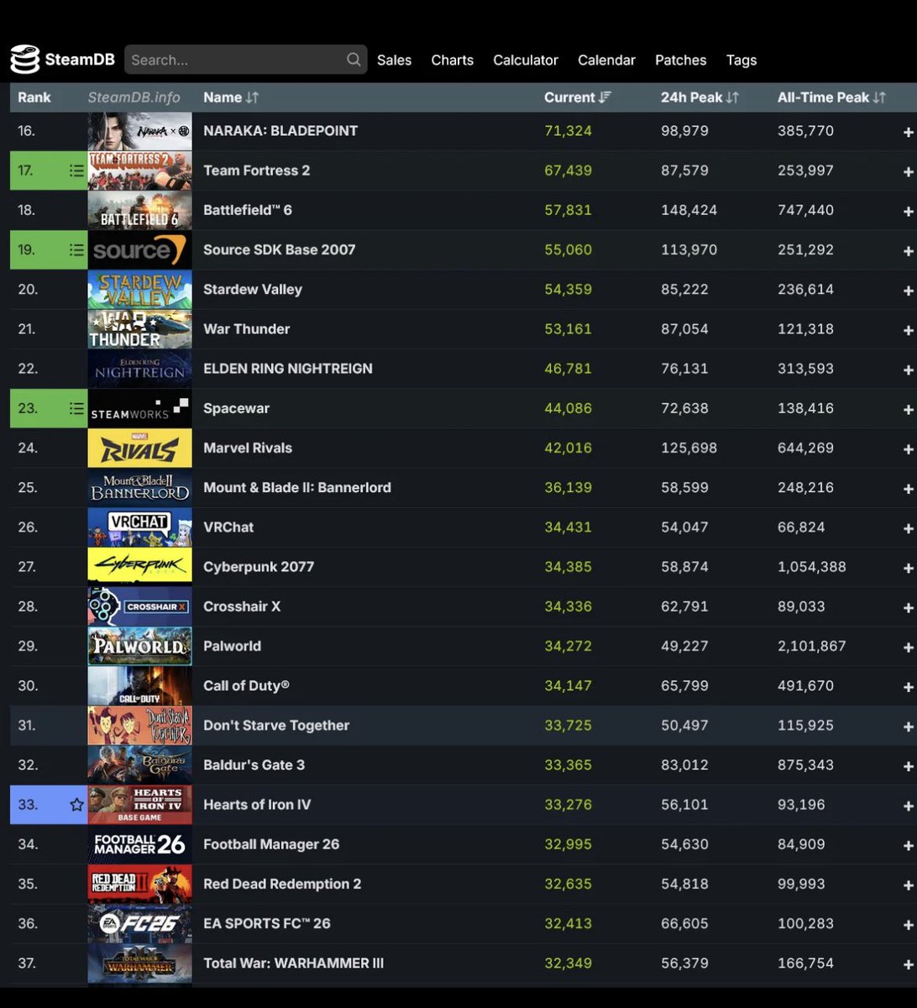The height and width of the screenshot is (1008, 917).
Task: Click list icon on Spacewar rank
Action: point(76,408)
